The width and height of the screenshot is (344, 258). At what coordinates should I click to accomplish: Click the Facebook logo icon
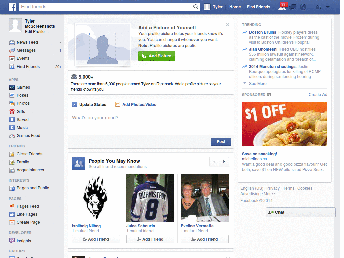[12, 7]
